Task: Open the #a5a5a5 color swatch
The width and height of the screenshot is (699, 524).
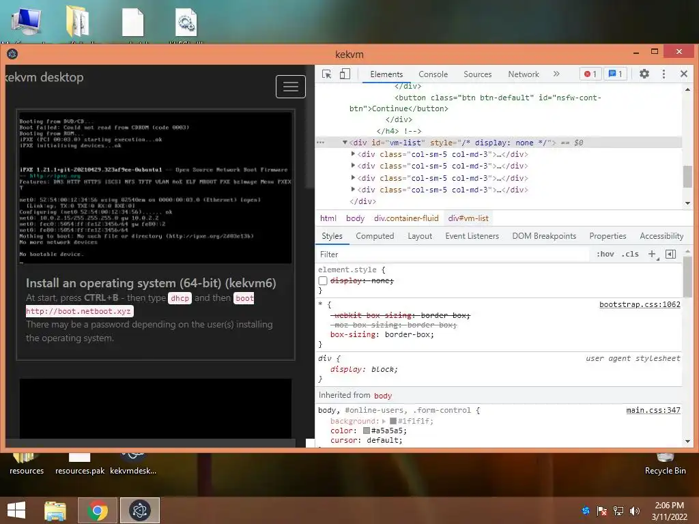Action: tap(367, 431)
